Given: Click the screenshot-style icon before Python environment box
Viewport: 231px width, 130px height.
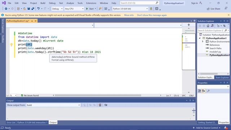Looking at the screenshot, I should (106, 9).
